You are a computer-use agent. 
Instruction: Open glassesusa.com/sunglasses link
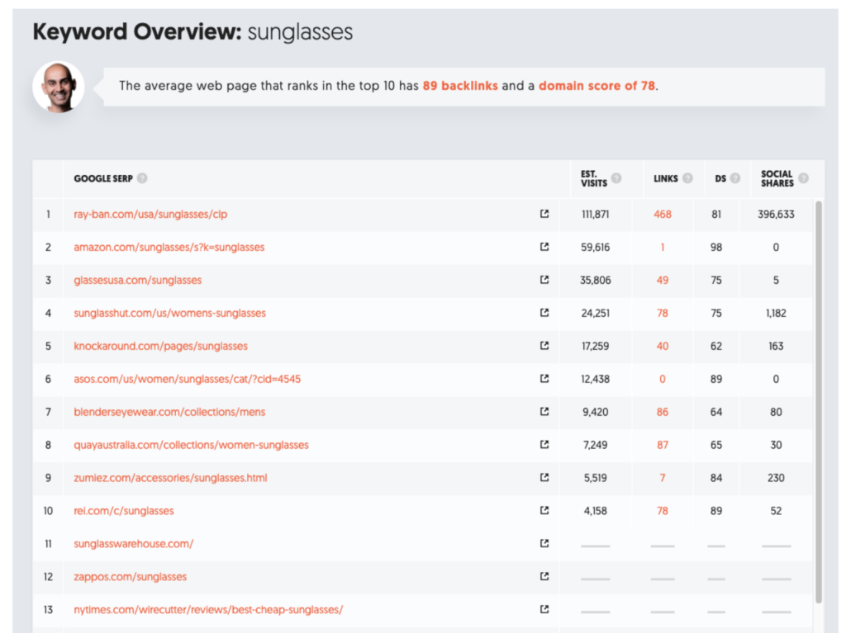tap(138, 280)
